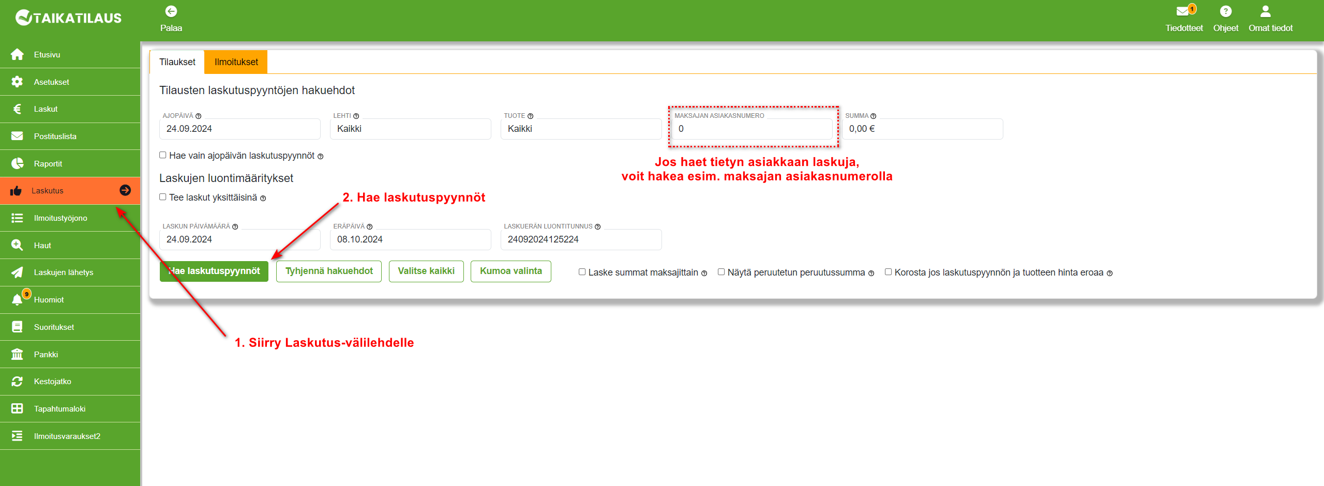Click help icon next to Laskuerän luontitunnus
Screen dimensions: 1324x486
click(598, 227)
